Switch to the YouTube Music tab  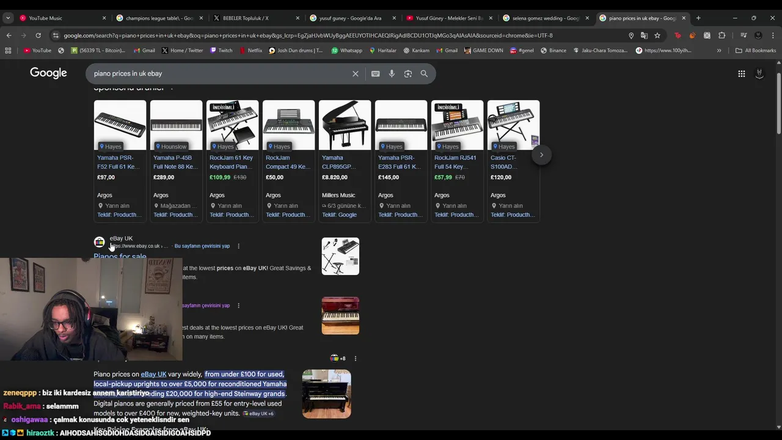63,18
